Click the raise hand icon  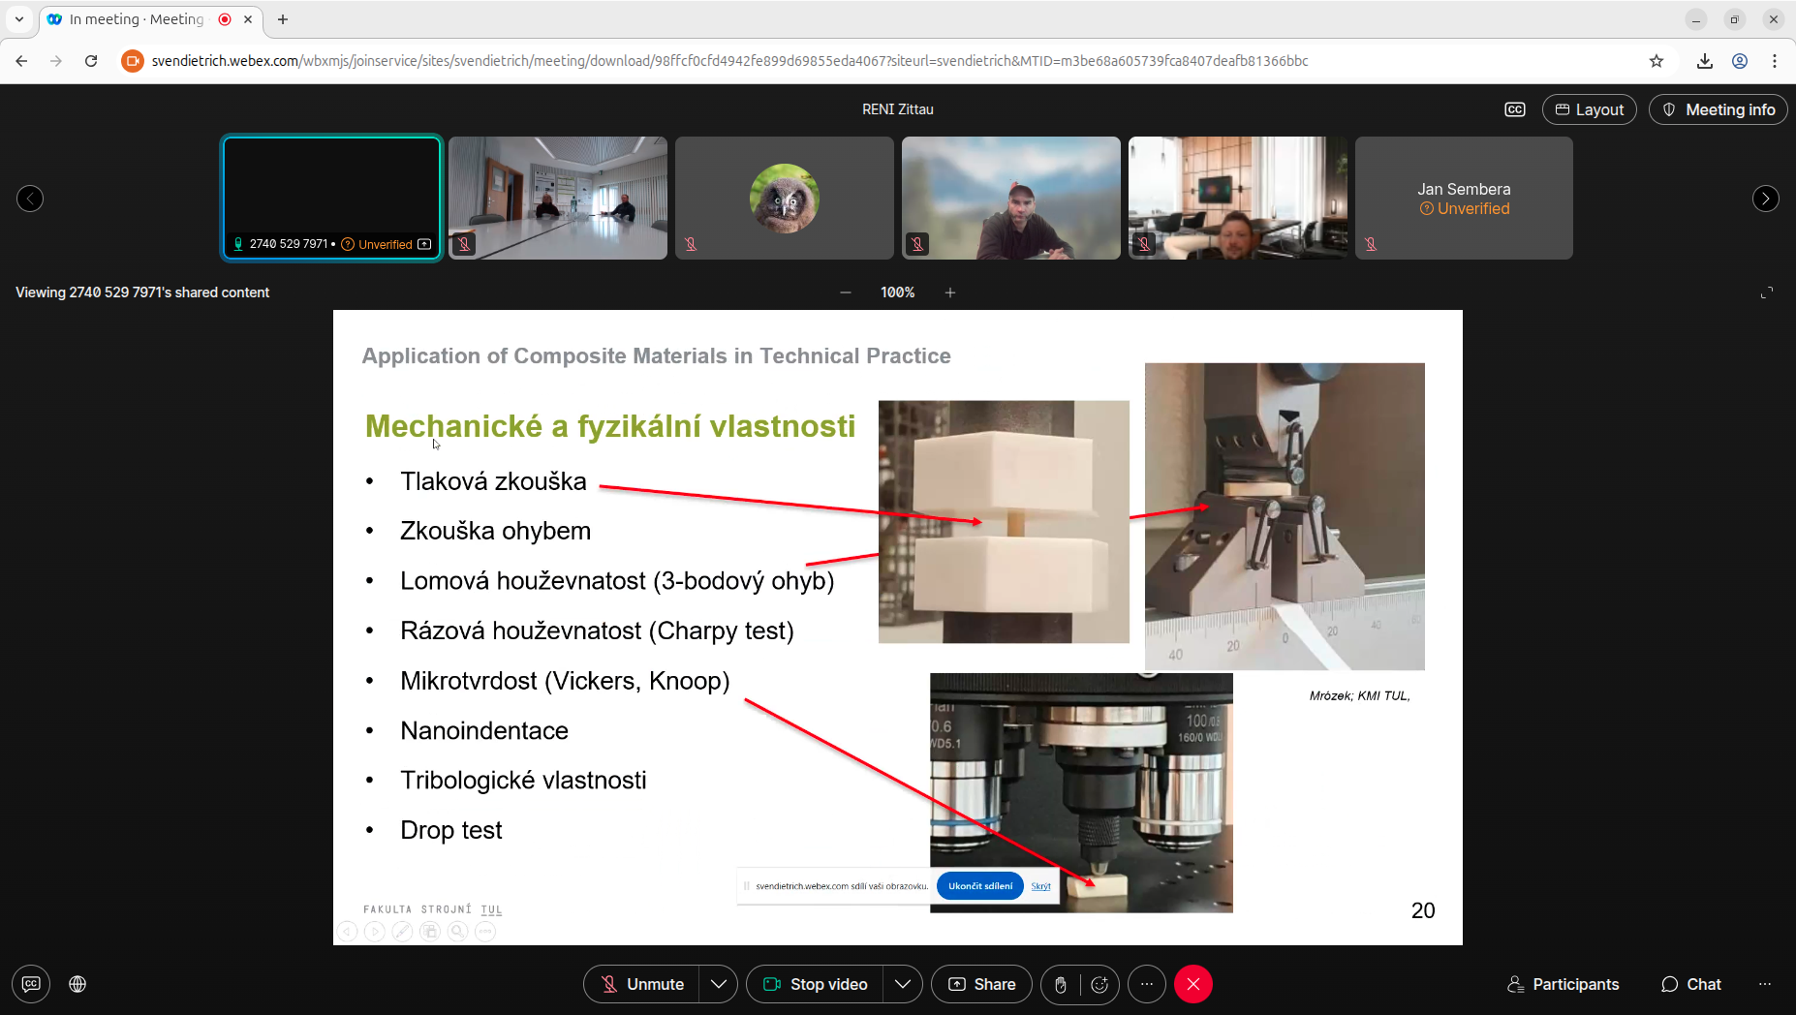(x=1061, y=984)
